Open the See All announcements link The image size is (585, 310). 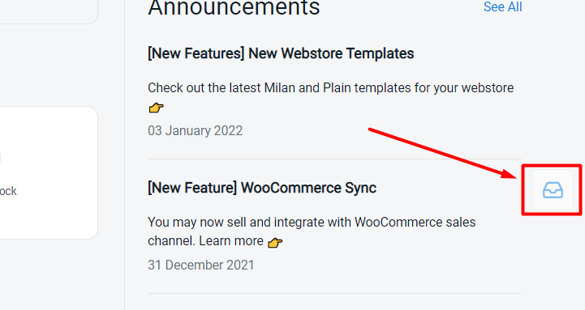pyautogui.click(x=502, y=6)
